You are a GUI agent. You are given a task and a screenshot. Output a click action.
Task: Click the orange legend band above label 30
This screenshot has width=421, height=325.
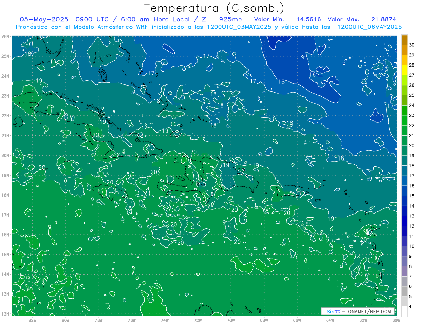405,40
